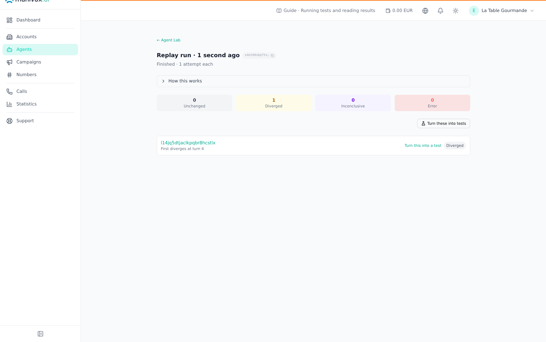Viewport: 546px width, 342px height.
Task: Select the Unchanged count card
Action: point(194,103)
